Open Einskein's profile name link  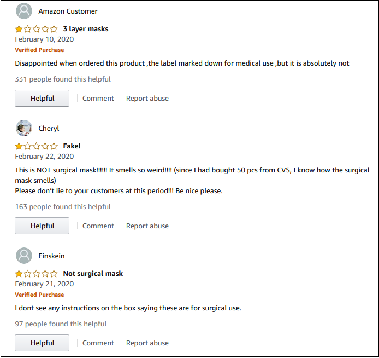coord(51,256)
